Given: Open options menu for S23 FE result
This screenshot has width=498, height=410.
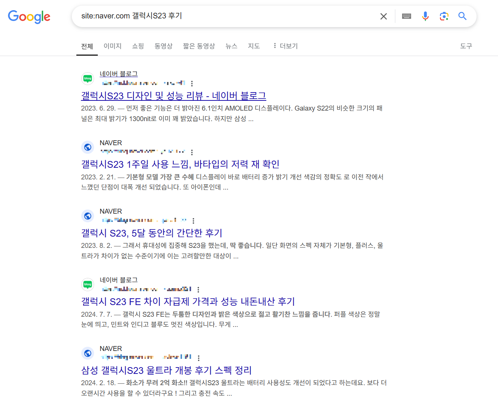Looking at the screenshot, I should 198,290.
